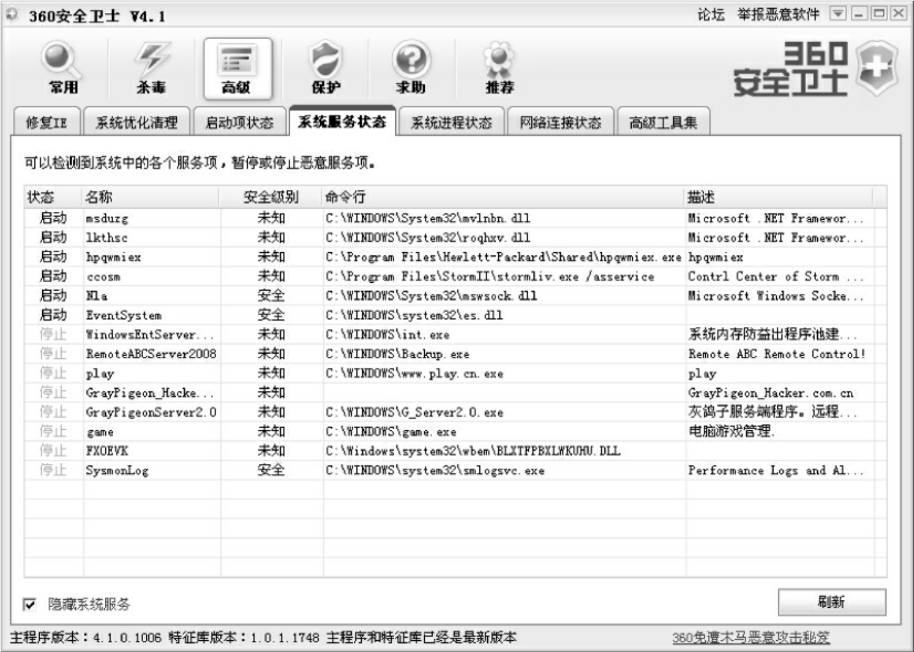Click the 特征库版本 1.0.1.1748 status text
The width and height of the screenshot is (914, 652).
click(x=244, y=638)
